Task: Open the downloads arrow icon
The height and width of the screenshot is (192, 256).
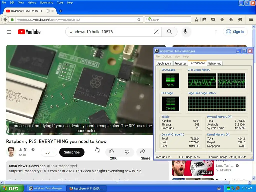Action: 222,19
